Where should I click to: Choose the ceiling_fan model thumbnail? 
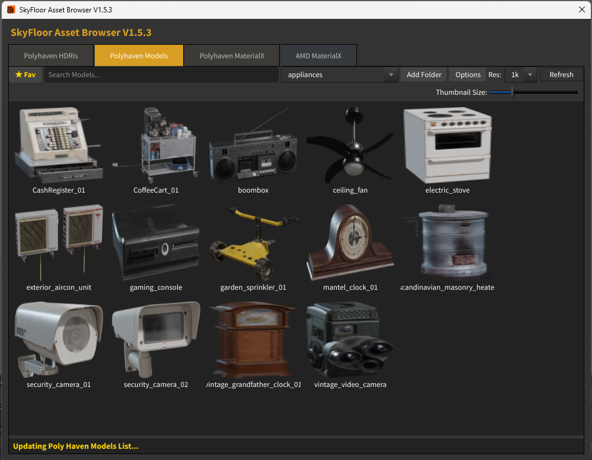[350, 145]
